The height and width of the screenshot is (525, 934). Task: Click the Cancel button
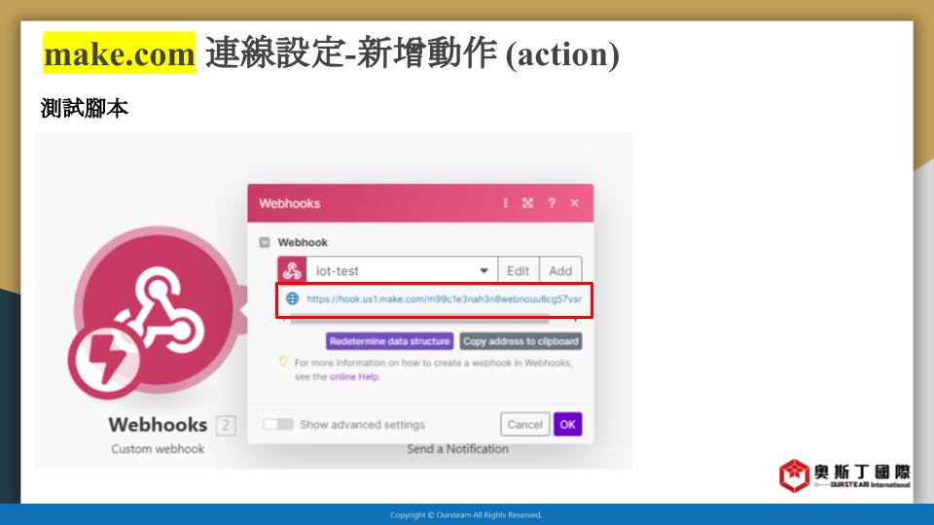click(x=524, y=425)
